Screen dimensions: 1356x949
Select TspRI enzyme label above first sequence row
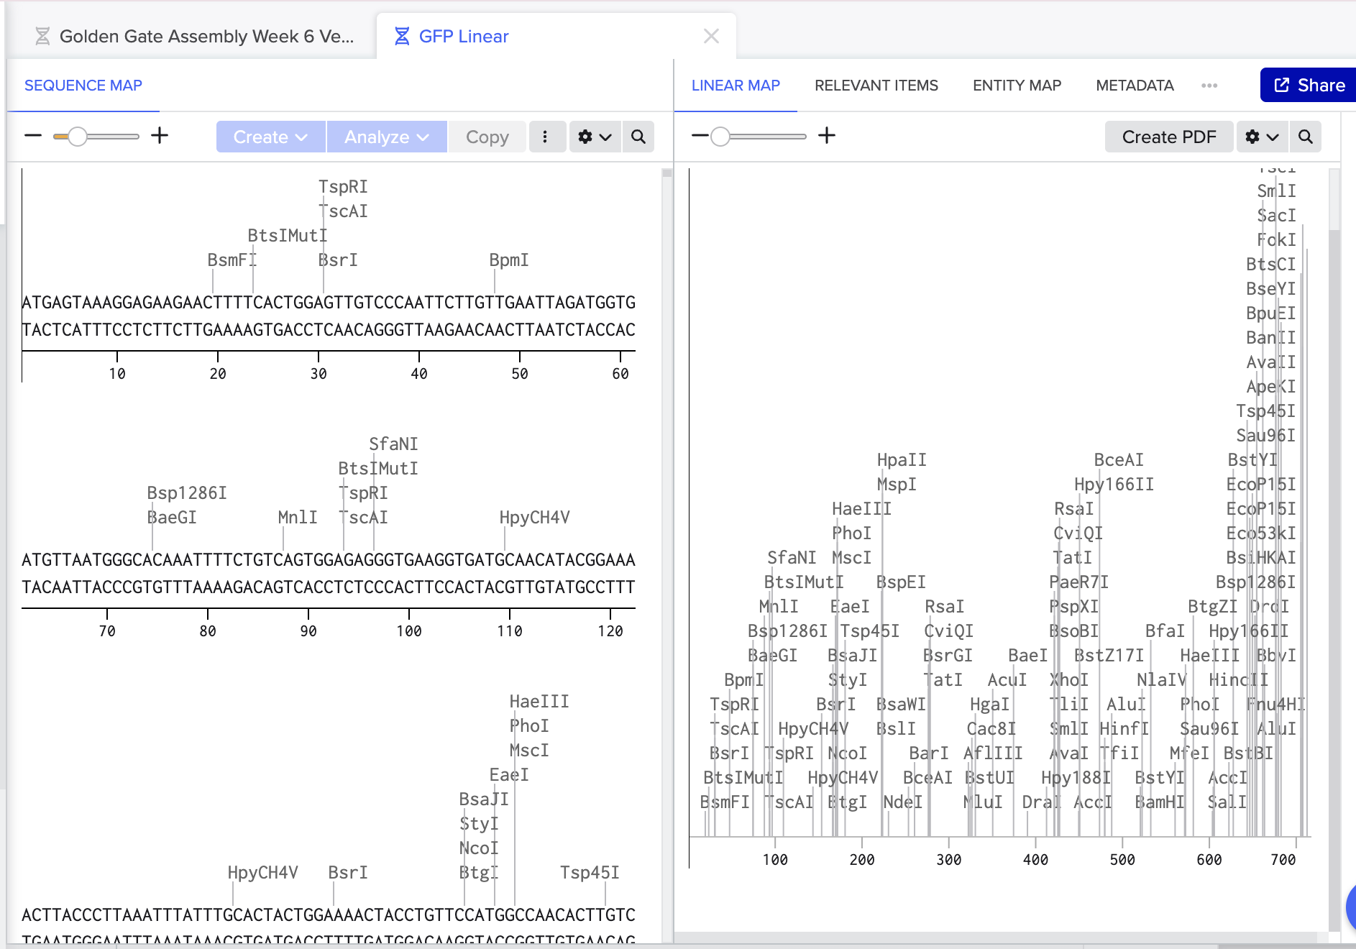coord(343,187)
